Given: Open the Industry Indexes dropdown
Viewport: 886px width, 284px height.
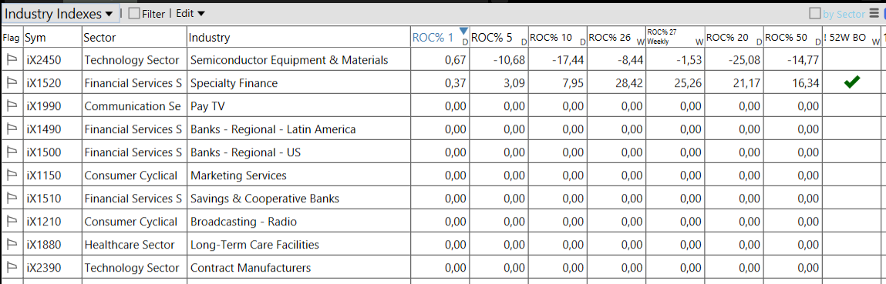Looking at the screenshot, I should pyautogui.click(x=59, y=14).
